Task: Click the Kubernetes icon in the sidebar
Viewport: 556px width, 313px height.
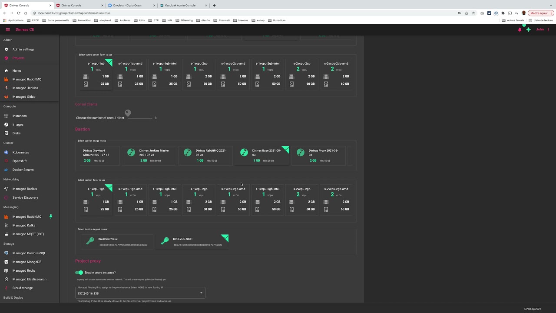Action: (x=7, y=152)
